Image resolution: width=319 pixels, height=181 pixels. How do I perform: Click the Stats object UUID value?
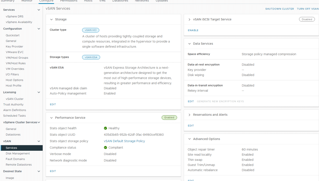pos(134,135)
